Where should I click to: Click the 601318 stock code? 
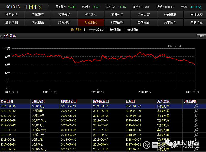point(13,7)
